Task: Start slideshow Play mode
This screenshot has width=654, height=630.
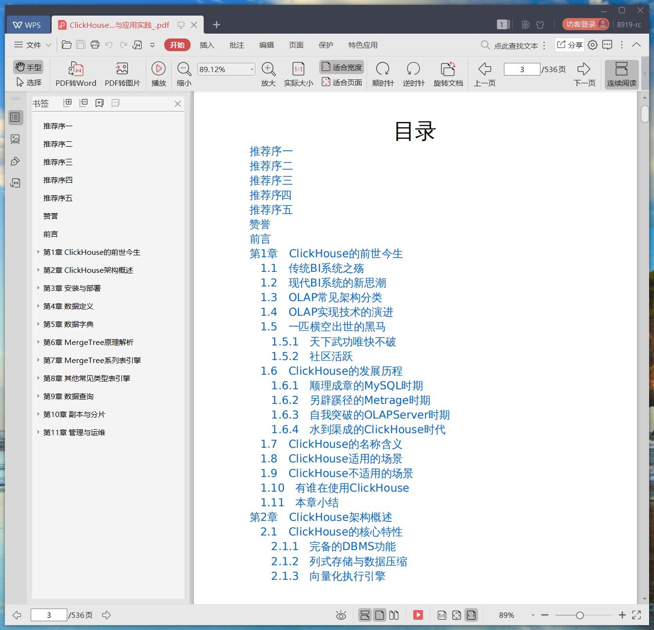Action: 158,75
